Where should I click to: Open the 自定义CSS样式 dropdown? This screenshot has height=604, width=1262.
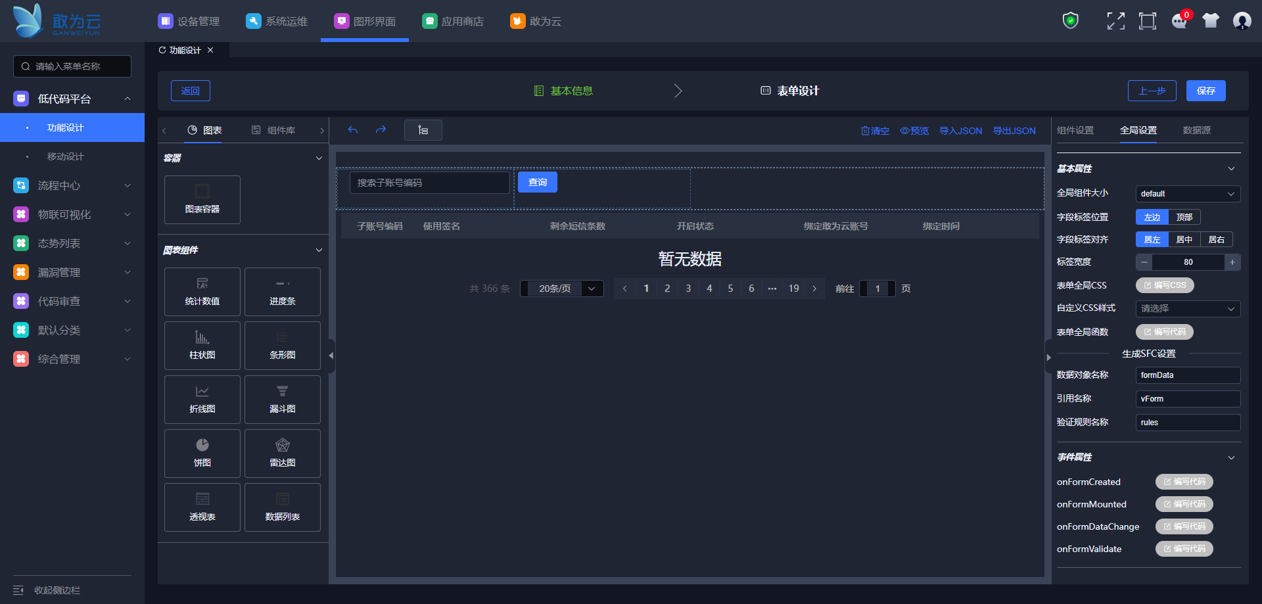tap(1188, 308)
